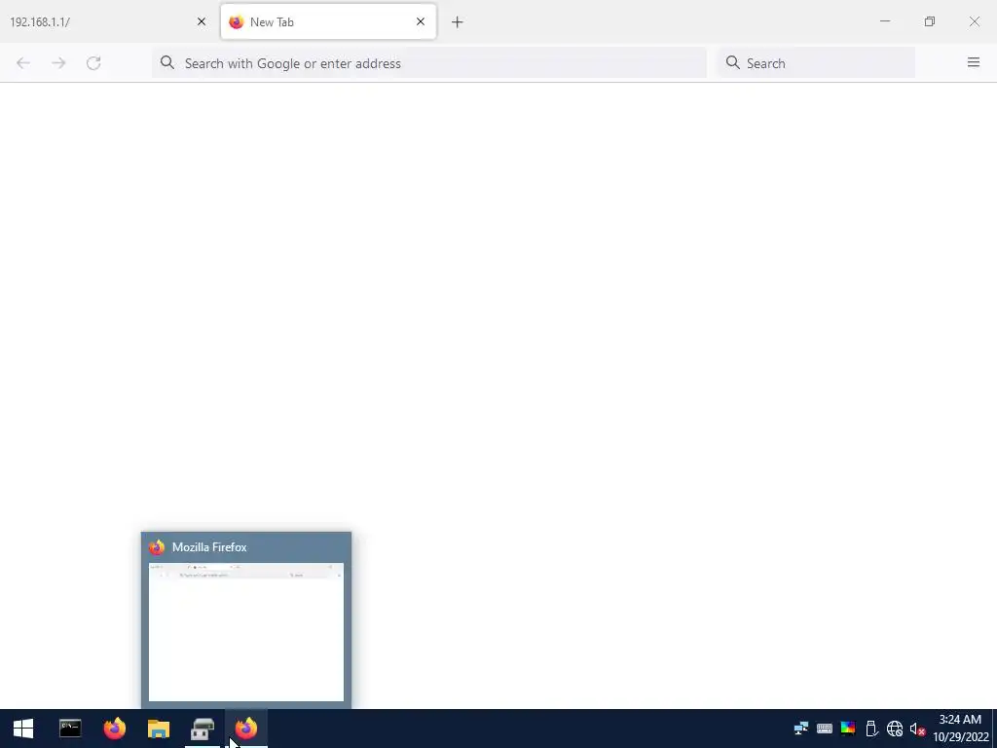The width and height of the screenshot is (997, 748).
Task: Go back to previous page
Action: [23, 63]
